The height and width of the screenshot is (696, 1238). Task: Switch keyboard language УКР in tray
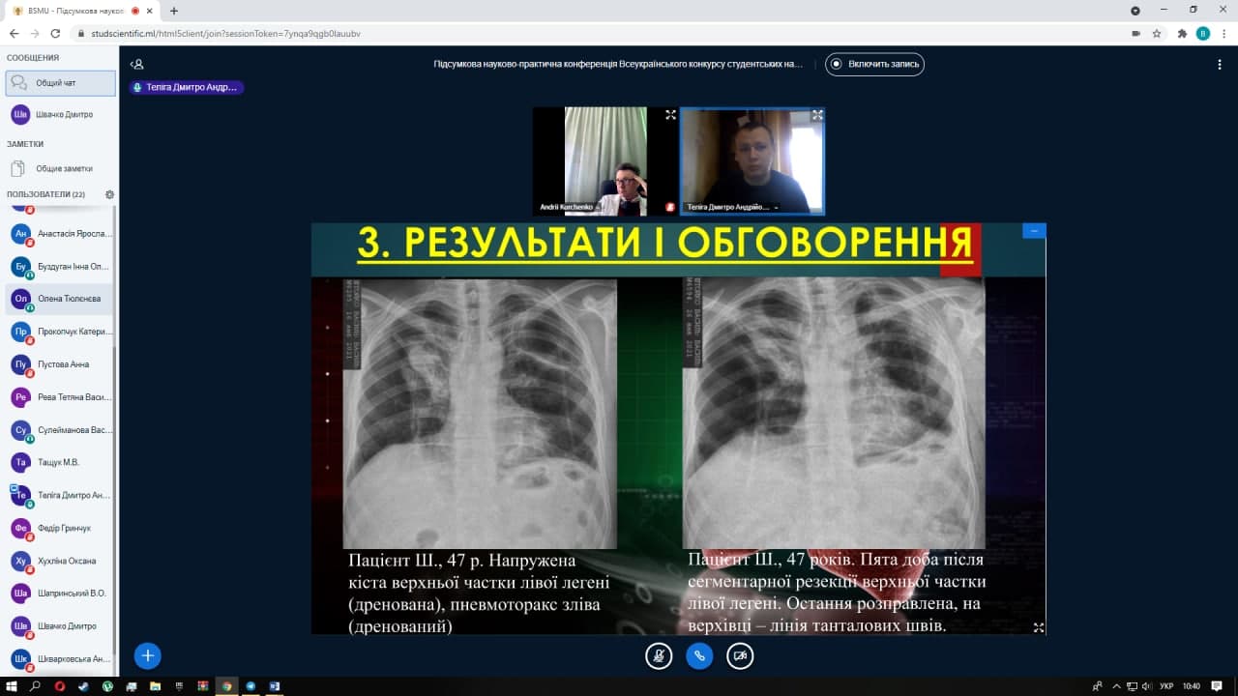(x=1167, y=686)
